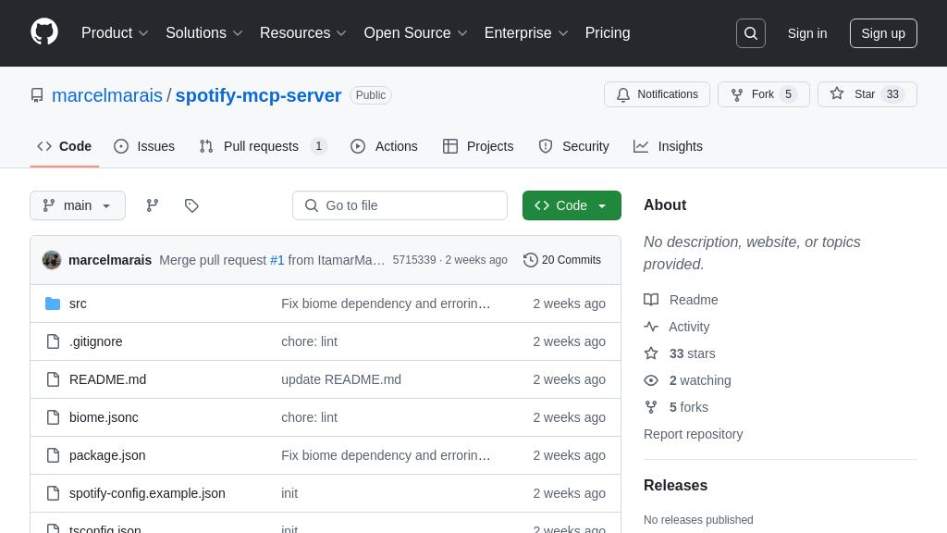Click the repository book icon beside marcelmarais
Image resolution: width=947 pixels, height=533 pixels.
pos(37,95)
